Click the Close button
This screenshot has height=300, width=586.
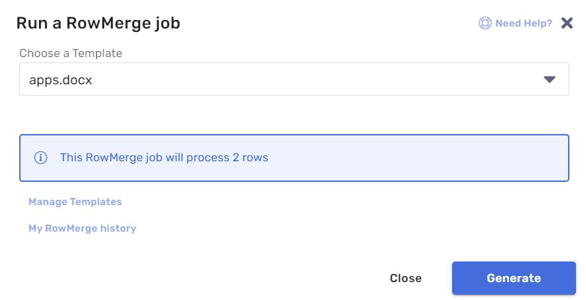tap(406, 278)
